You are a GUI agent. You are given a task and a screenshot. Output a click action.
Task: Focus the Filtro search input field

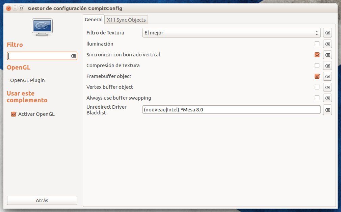pos(39,56)
